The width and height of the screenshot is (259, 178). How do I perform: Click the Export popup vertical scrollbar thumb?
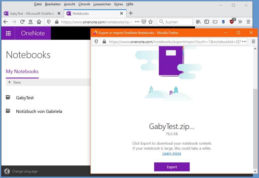[x=255, y=129]
